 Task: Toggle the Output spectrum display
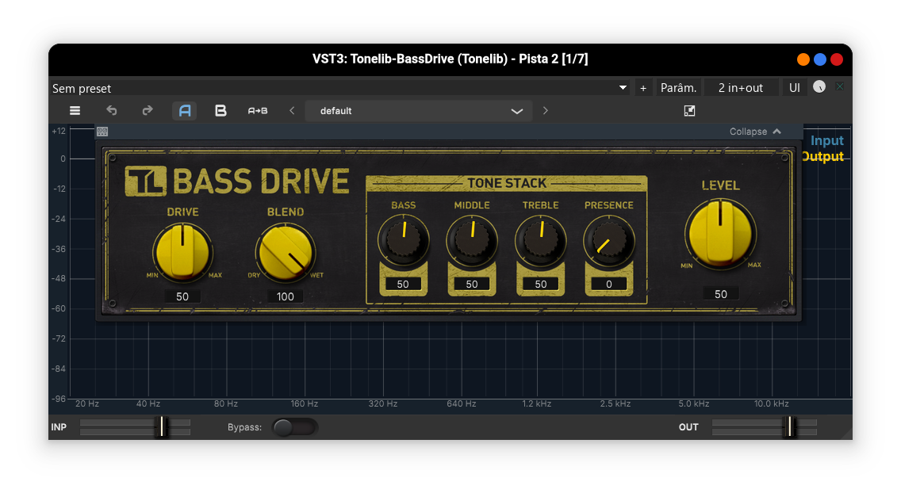(822, 156)
